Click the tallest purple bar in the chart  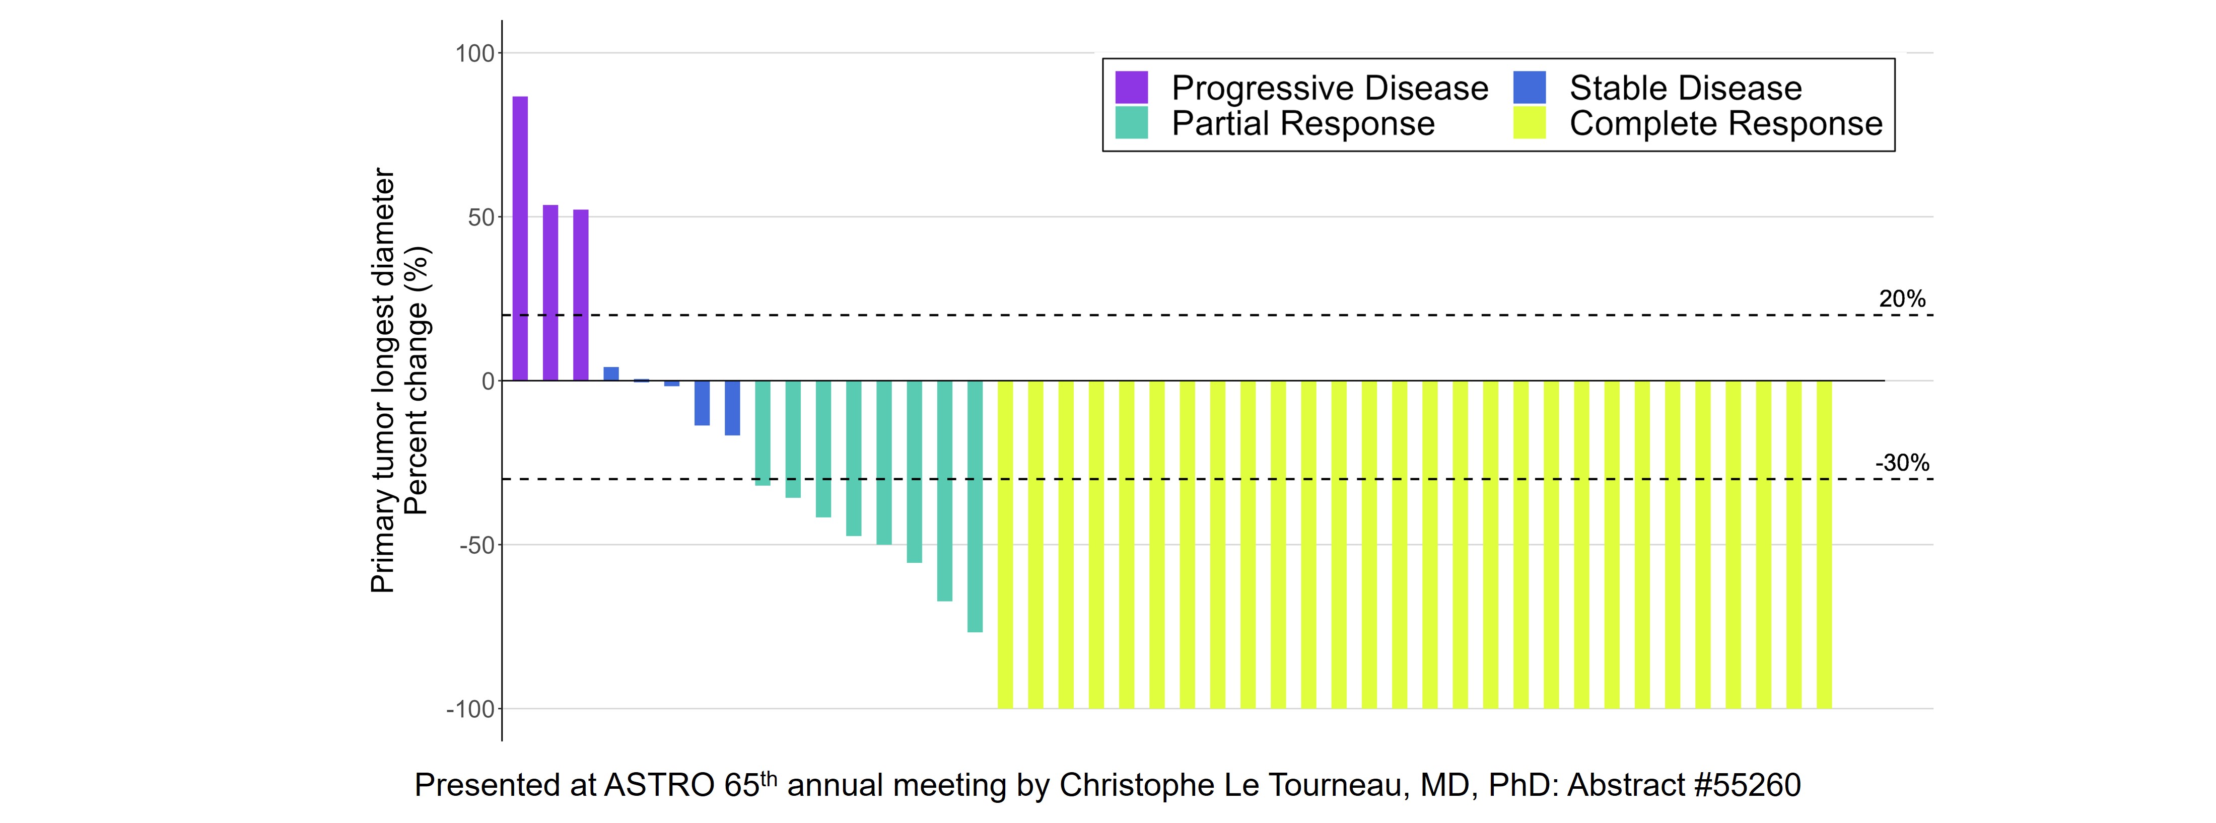520,238
